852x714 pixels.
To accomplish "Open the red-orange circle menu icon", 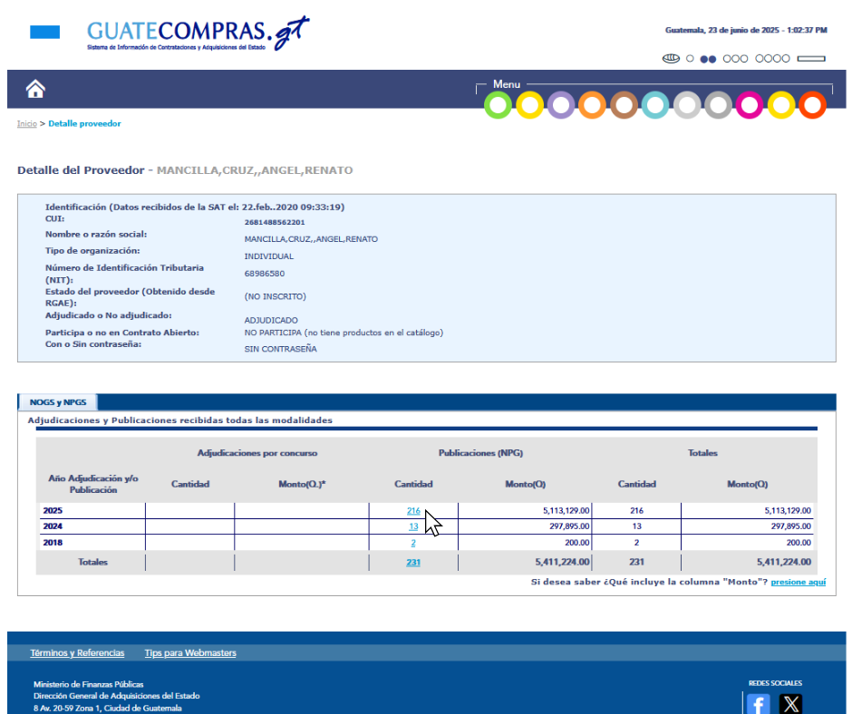I will (813, 105).
